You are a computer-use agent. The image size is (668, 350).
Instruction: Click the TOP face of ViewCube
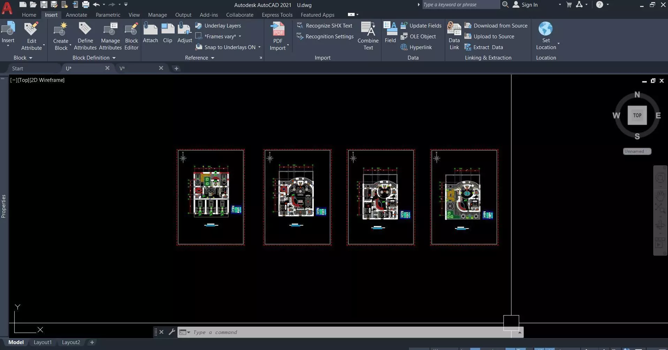click(637, 115)
